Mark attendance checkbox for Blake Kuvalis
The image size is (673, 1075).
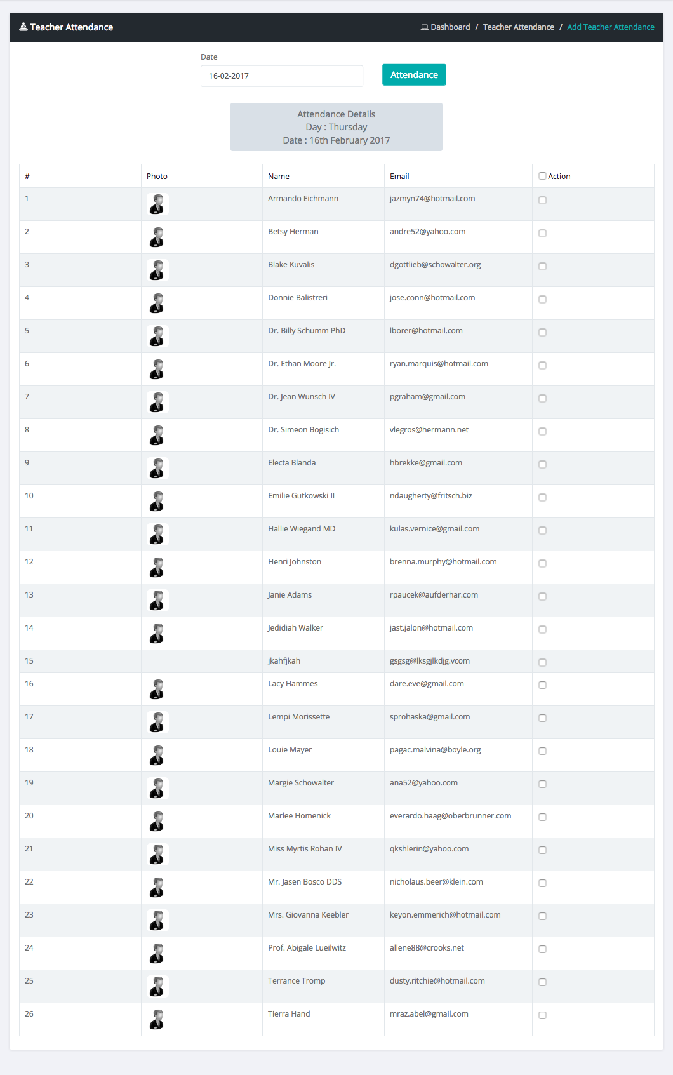(542, 267)
